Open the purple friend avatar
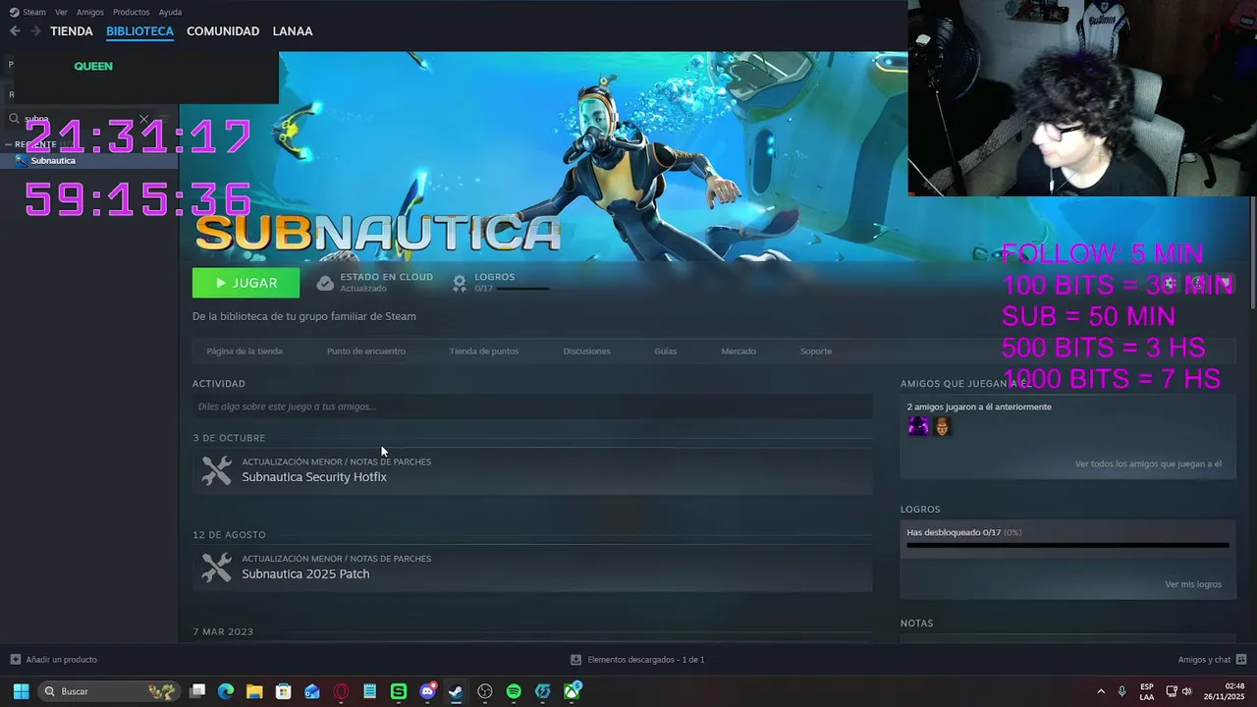This screenshot has height=707, width=1257. (918, 426)
